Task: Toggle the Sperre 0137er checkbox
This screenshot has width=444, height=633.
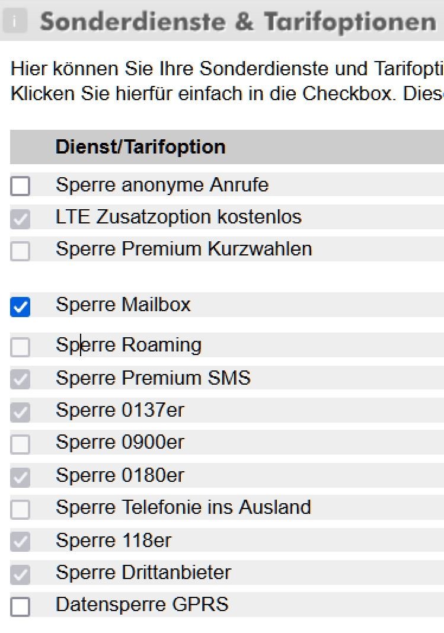Action: tap(20, 412)
